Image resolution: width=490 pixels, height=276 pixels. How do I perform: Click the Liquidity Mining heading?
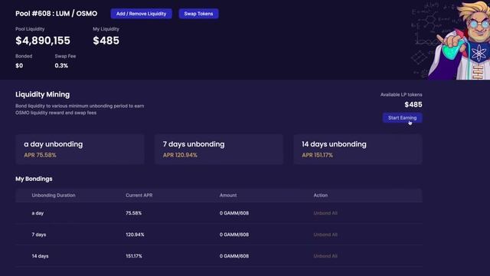click(x=43, y=94)
